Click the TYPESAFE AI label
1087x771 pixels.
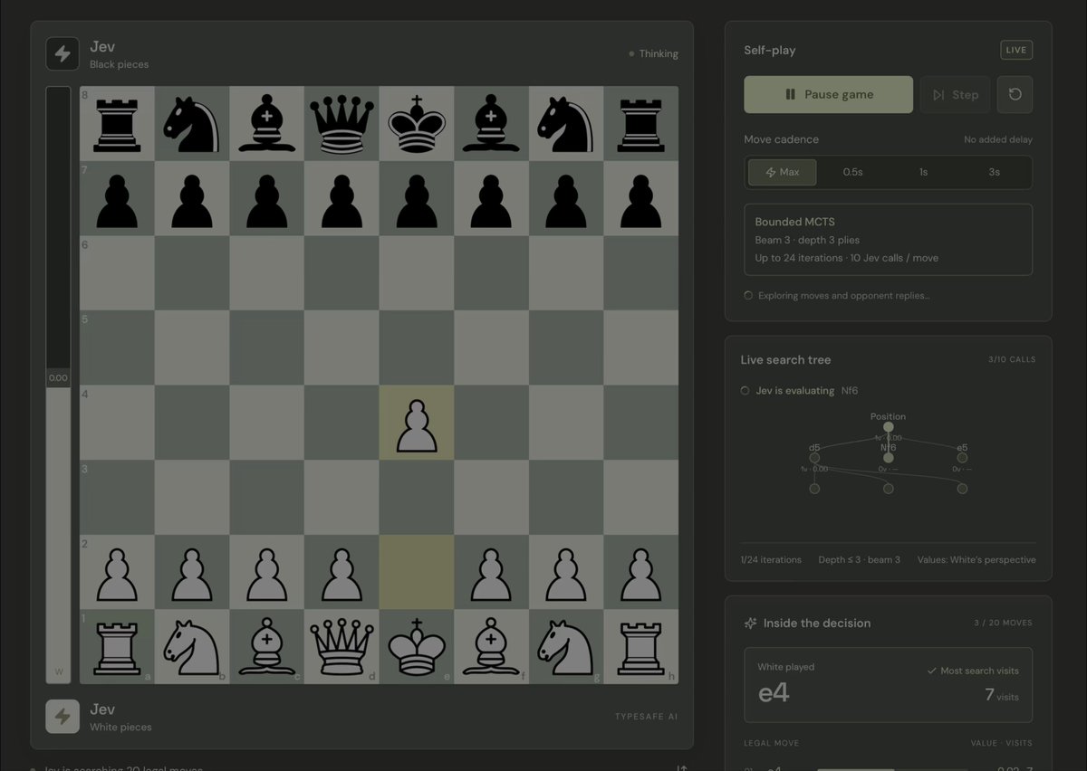point(646,716)
